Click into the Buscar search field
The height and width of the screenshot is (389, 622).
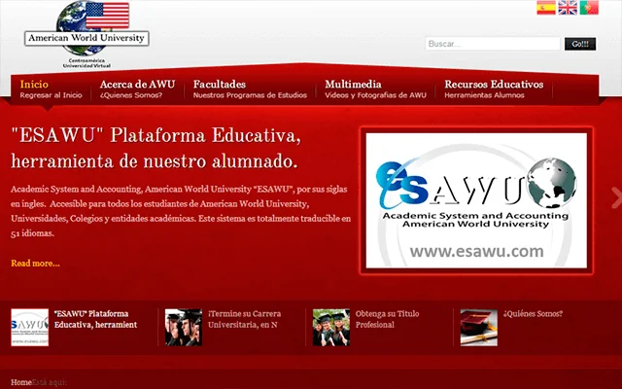[x=493, y=44]
